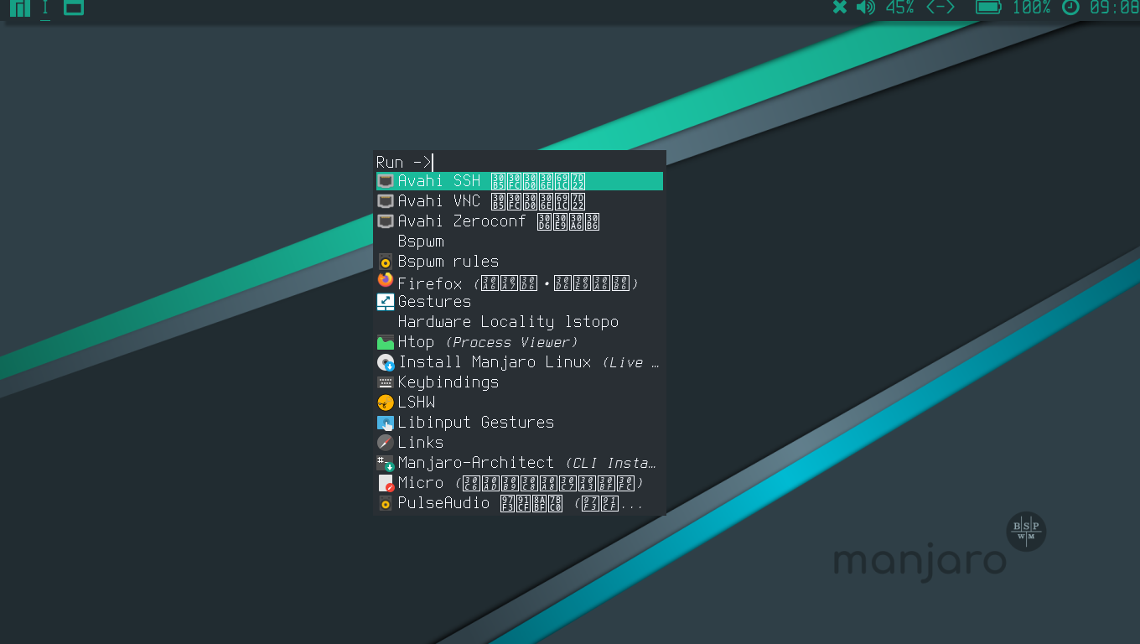This screenshot has width=1140, height=644.
Task: Click the Manjaro-Architect installer icon
Action: click(x=386, y=463)
